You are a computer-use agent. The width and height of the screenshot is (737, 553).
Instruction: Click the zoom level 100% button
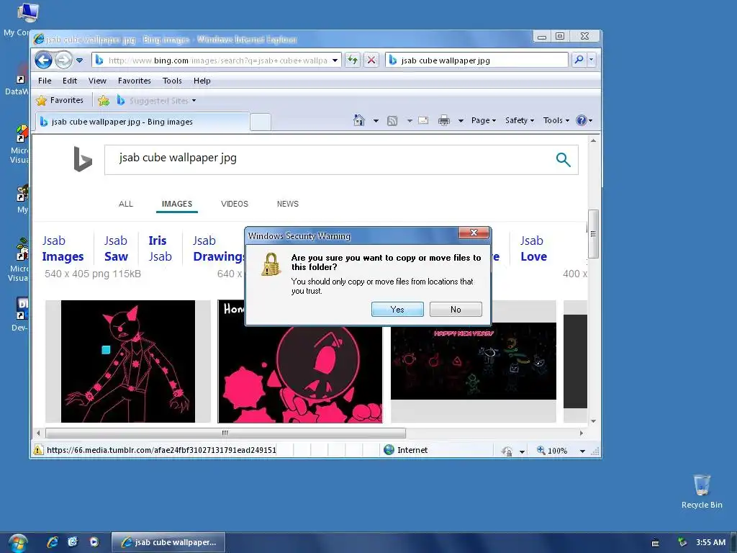coord(552,451)
